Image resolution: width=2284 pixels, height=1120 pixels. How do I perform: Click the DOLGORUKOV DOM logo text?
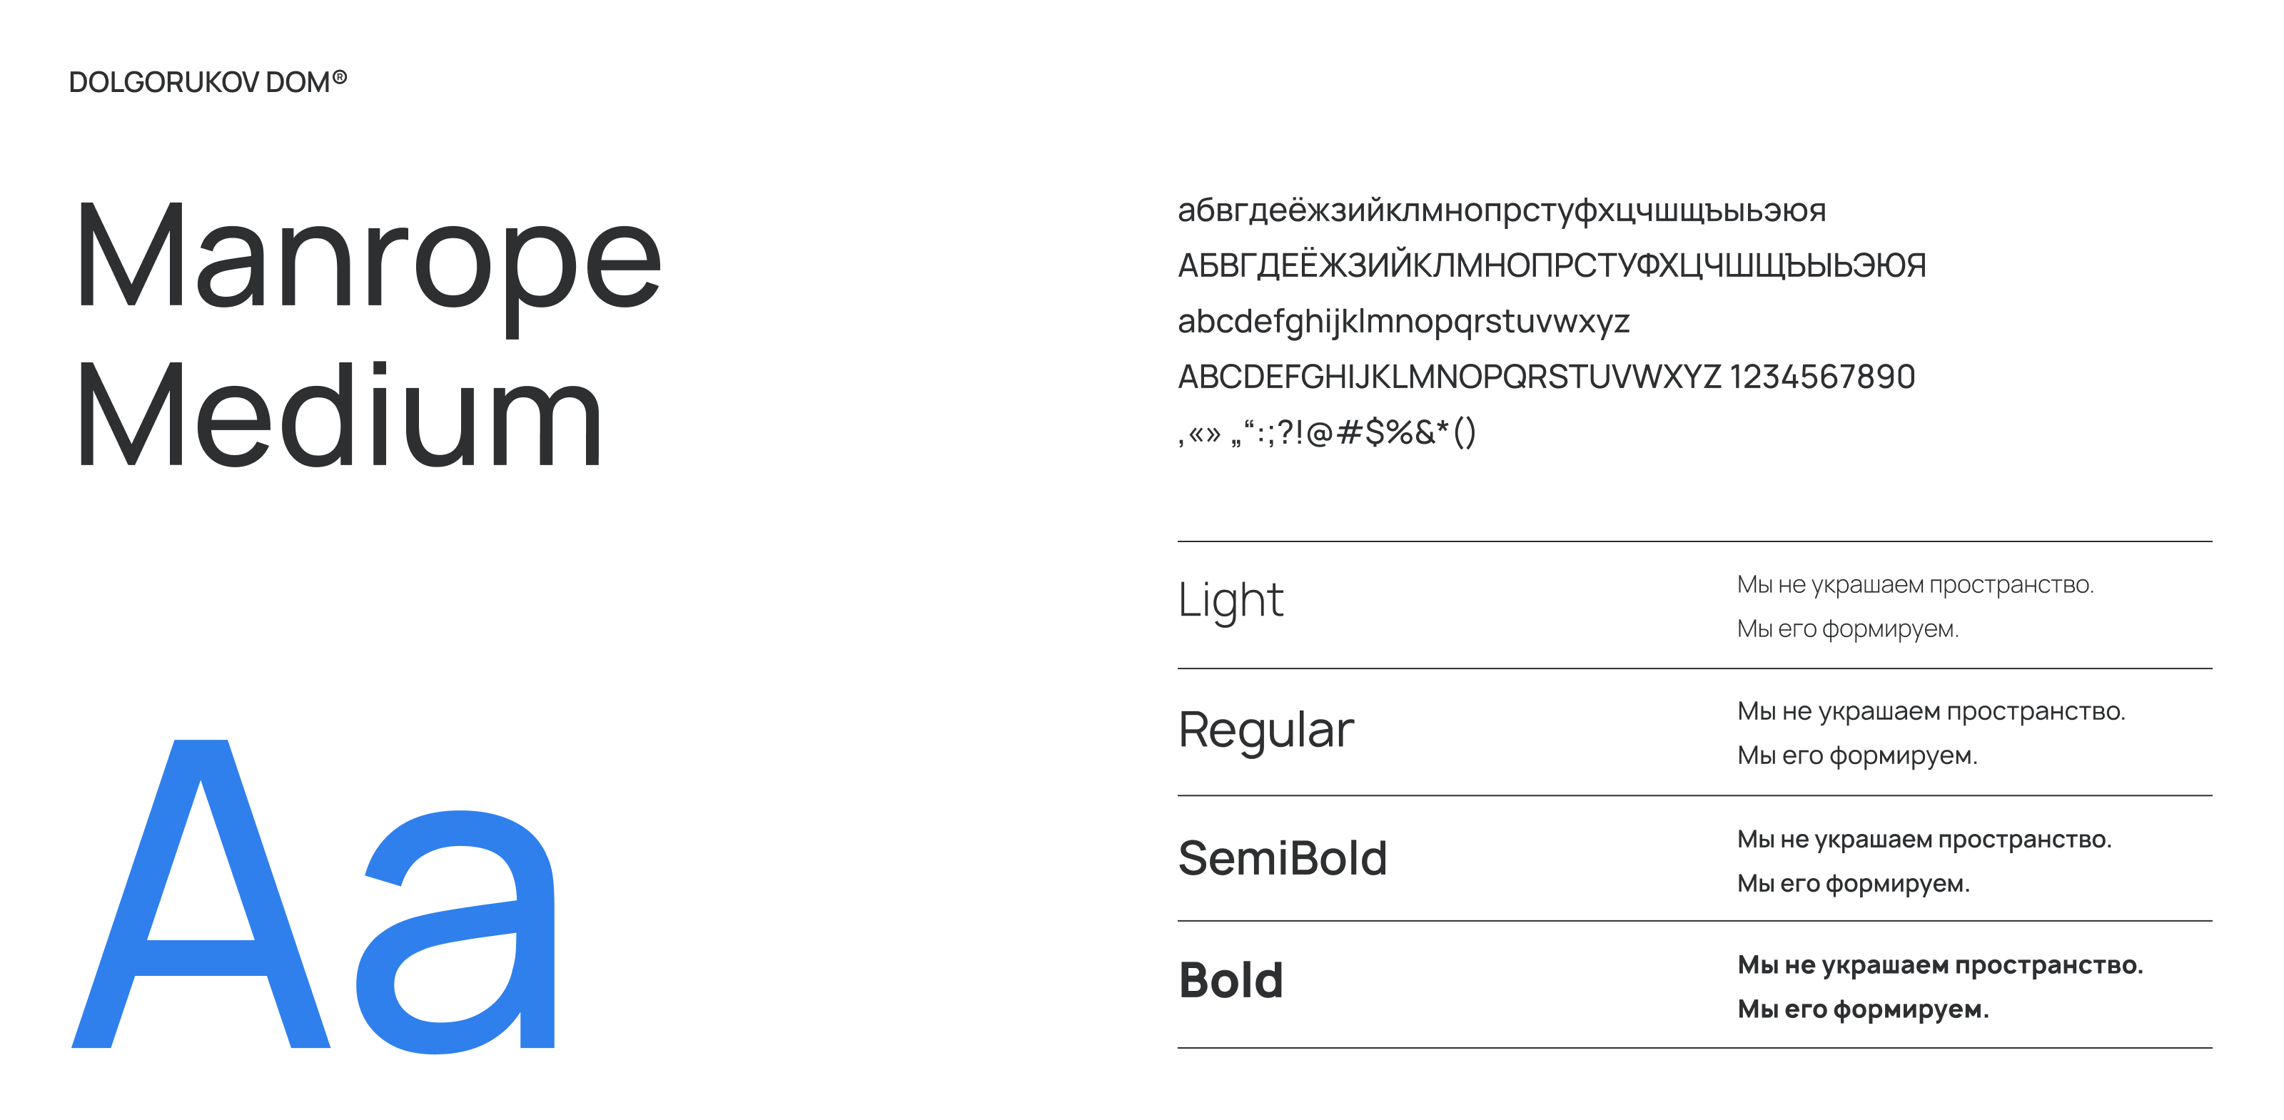198,83
